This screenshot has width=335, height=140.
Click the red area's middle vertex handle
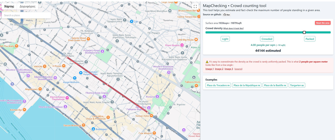[x=107, y=84]
